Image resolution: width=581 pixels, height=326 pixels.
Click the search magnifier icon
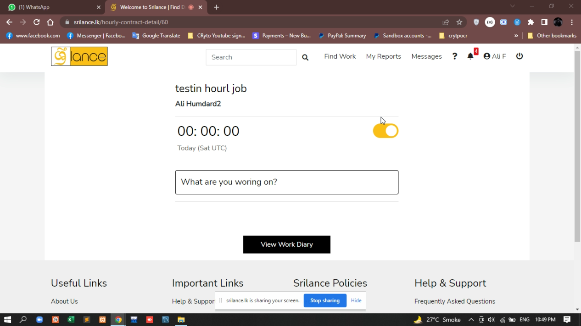tap(305, 57)
